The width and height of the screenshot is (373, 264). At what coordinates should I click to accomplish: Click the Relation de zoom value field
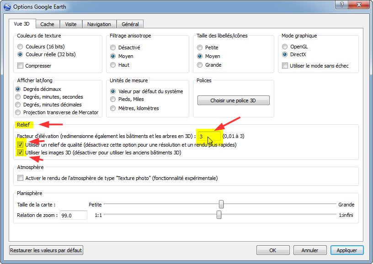coord(73,215)
